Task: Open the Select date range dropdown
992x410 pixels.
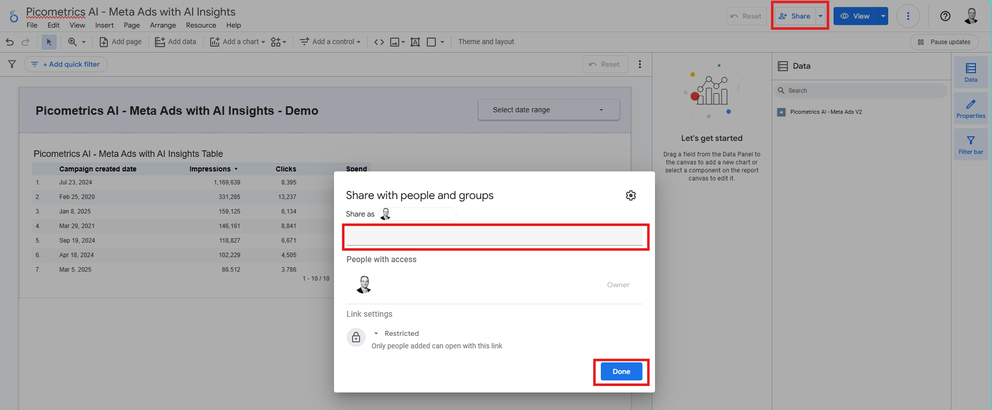Action: point(548,110)
